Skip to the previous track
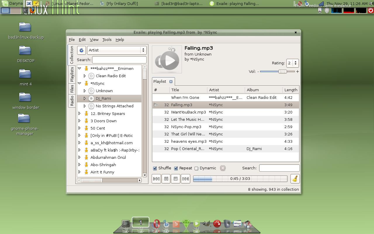This screenshot has width=374, height=234. click(156, 179)
